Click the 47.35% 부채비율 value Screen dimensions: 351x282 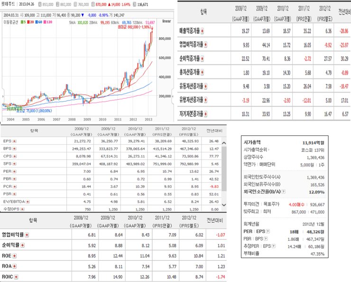317,254
